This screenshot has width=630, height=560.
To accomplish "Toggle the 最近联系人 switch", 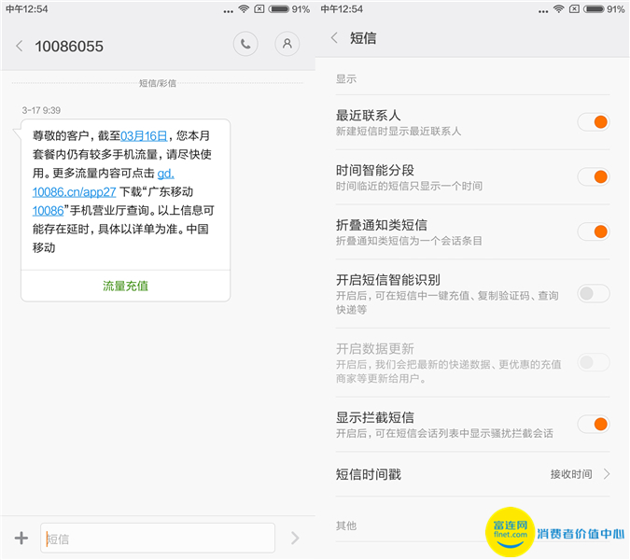I will [594, 121].
